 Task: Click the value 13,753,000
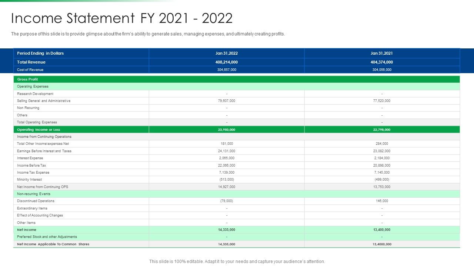(x=382, y=187)
